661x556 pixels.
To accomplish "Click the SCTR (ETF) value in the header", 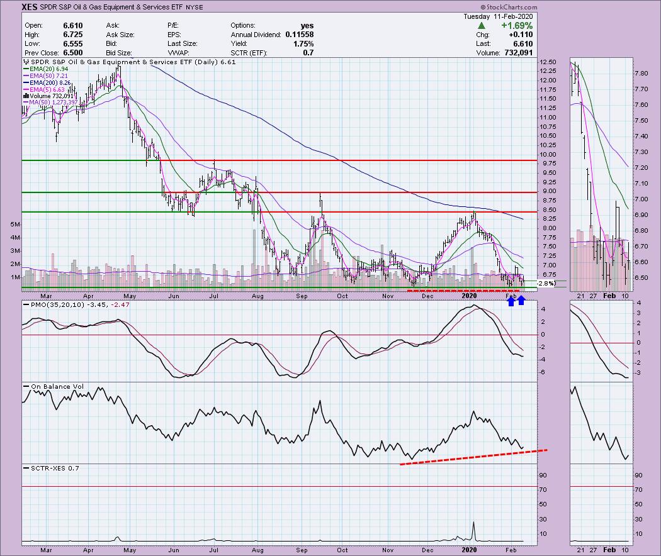I will point(308,53).
